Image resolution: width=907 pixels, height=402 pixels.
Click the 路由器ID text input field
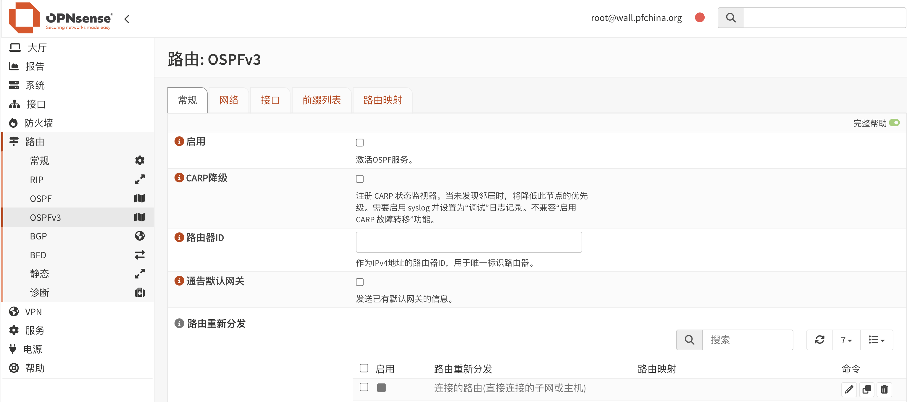[x=468, y=242]
